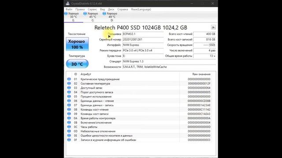Click the next disk arrow button
Image resolution: width=282 pixels, height=158 pixels.
coord(213,27)
